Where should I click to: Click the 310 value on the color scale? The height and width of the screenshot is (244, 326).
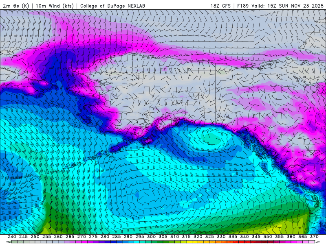coord(175,237)
